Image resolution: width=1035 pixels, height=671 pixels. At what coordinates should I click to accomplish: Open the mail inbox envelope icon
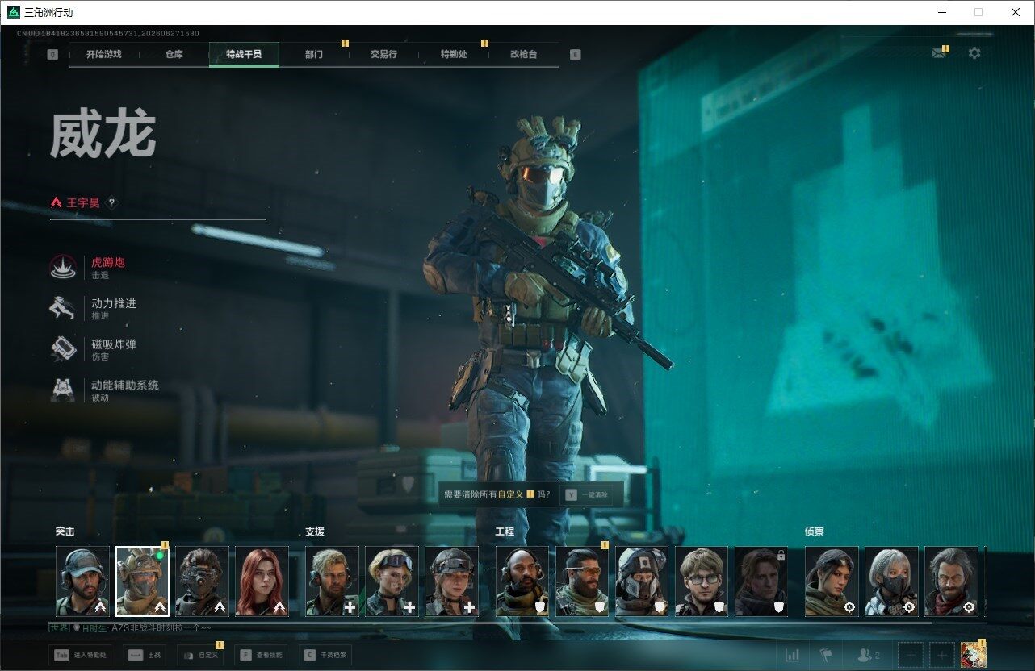tap(938, 53)
